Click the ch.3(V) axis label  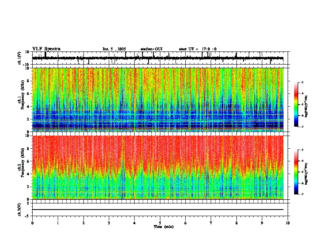tap(20, 210)
